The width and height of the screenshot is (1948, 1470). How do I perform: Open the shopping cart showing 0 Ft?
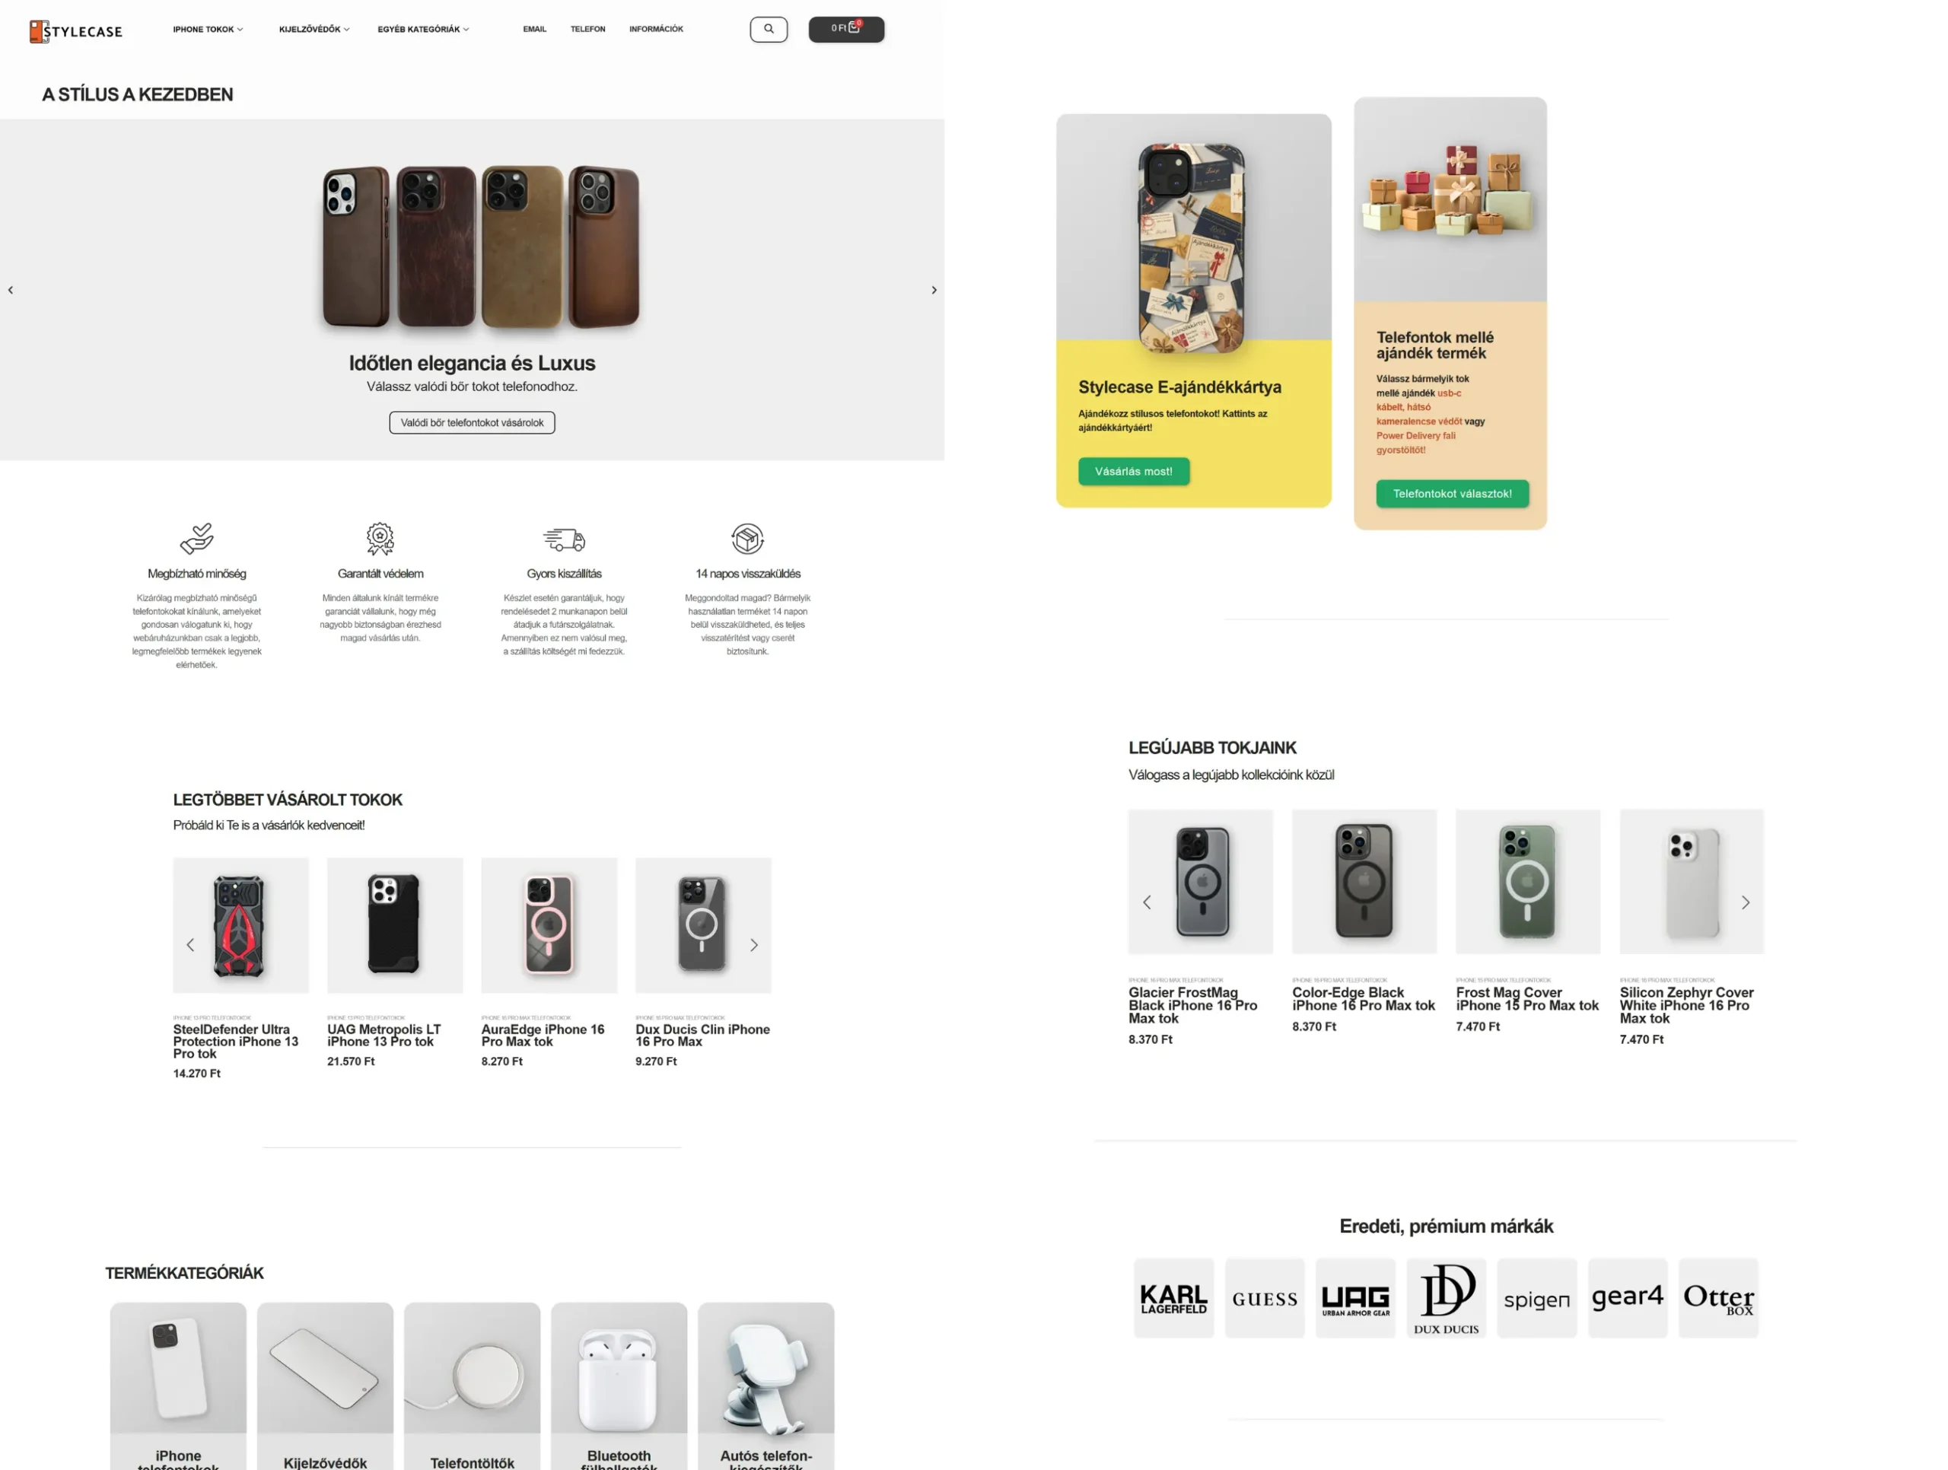click(845, 29)
